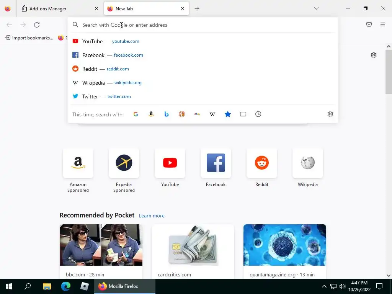Click Import bookmarks in bookmarks toolbar
Screen dimensions: 392x294
point(29,38)
